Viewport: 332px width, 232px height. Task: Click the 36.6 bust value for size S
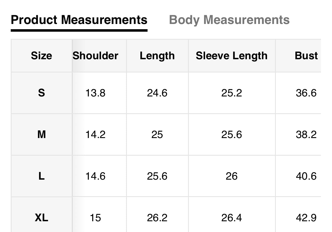[306, 93]
